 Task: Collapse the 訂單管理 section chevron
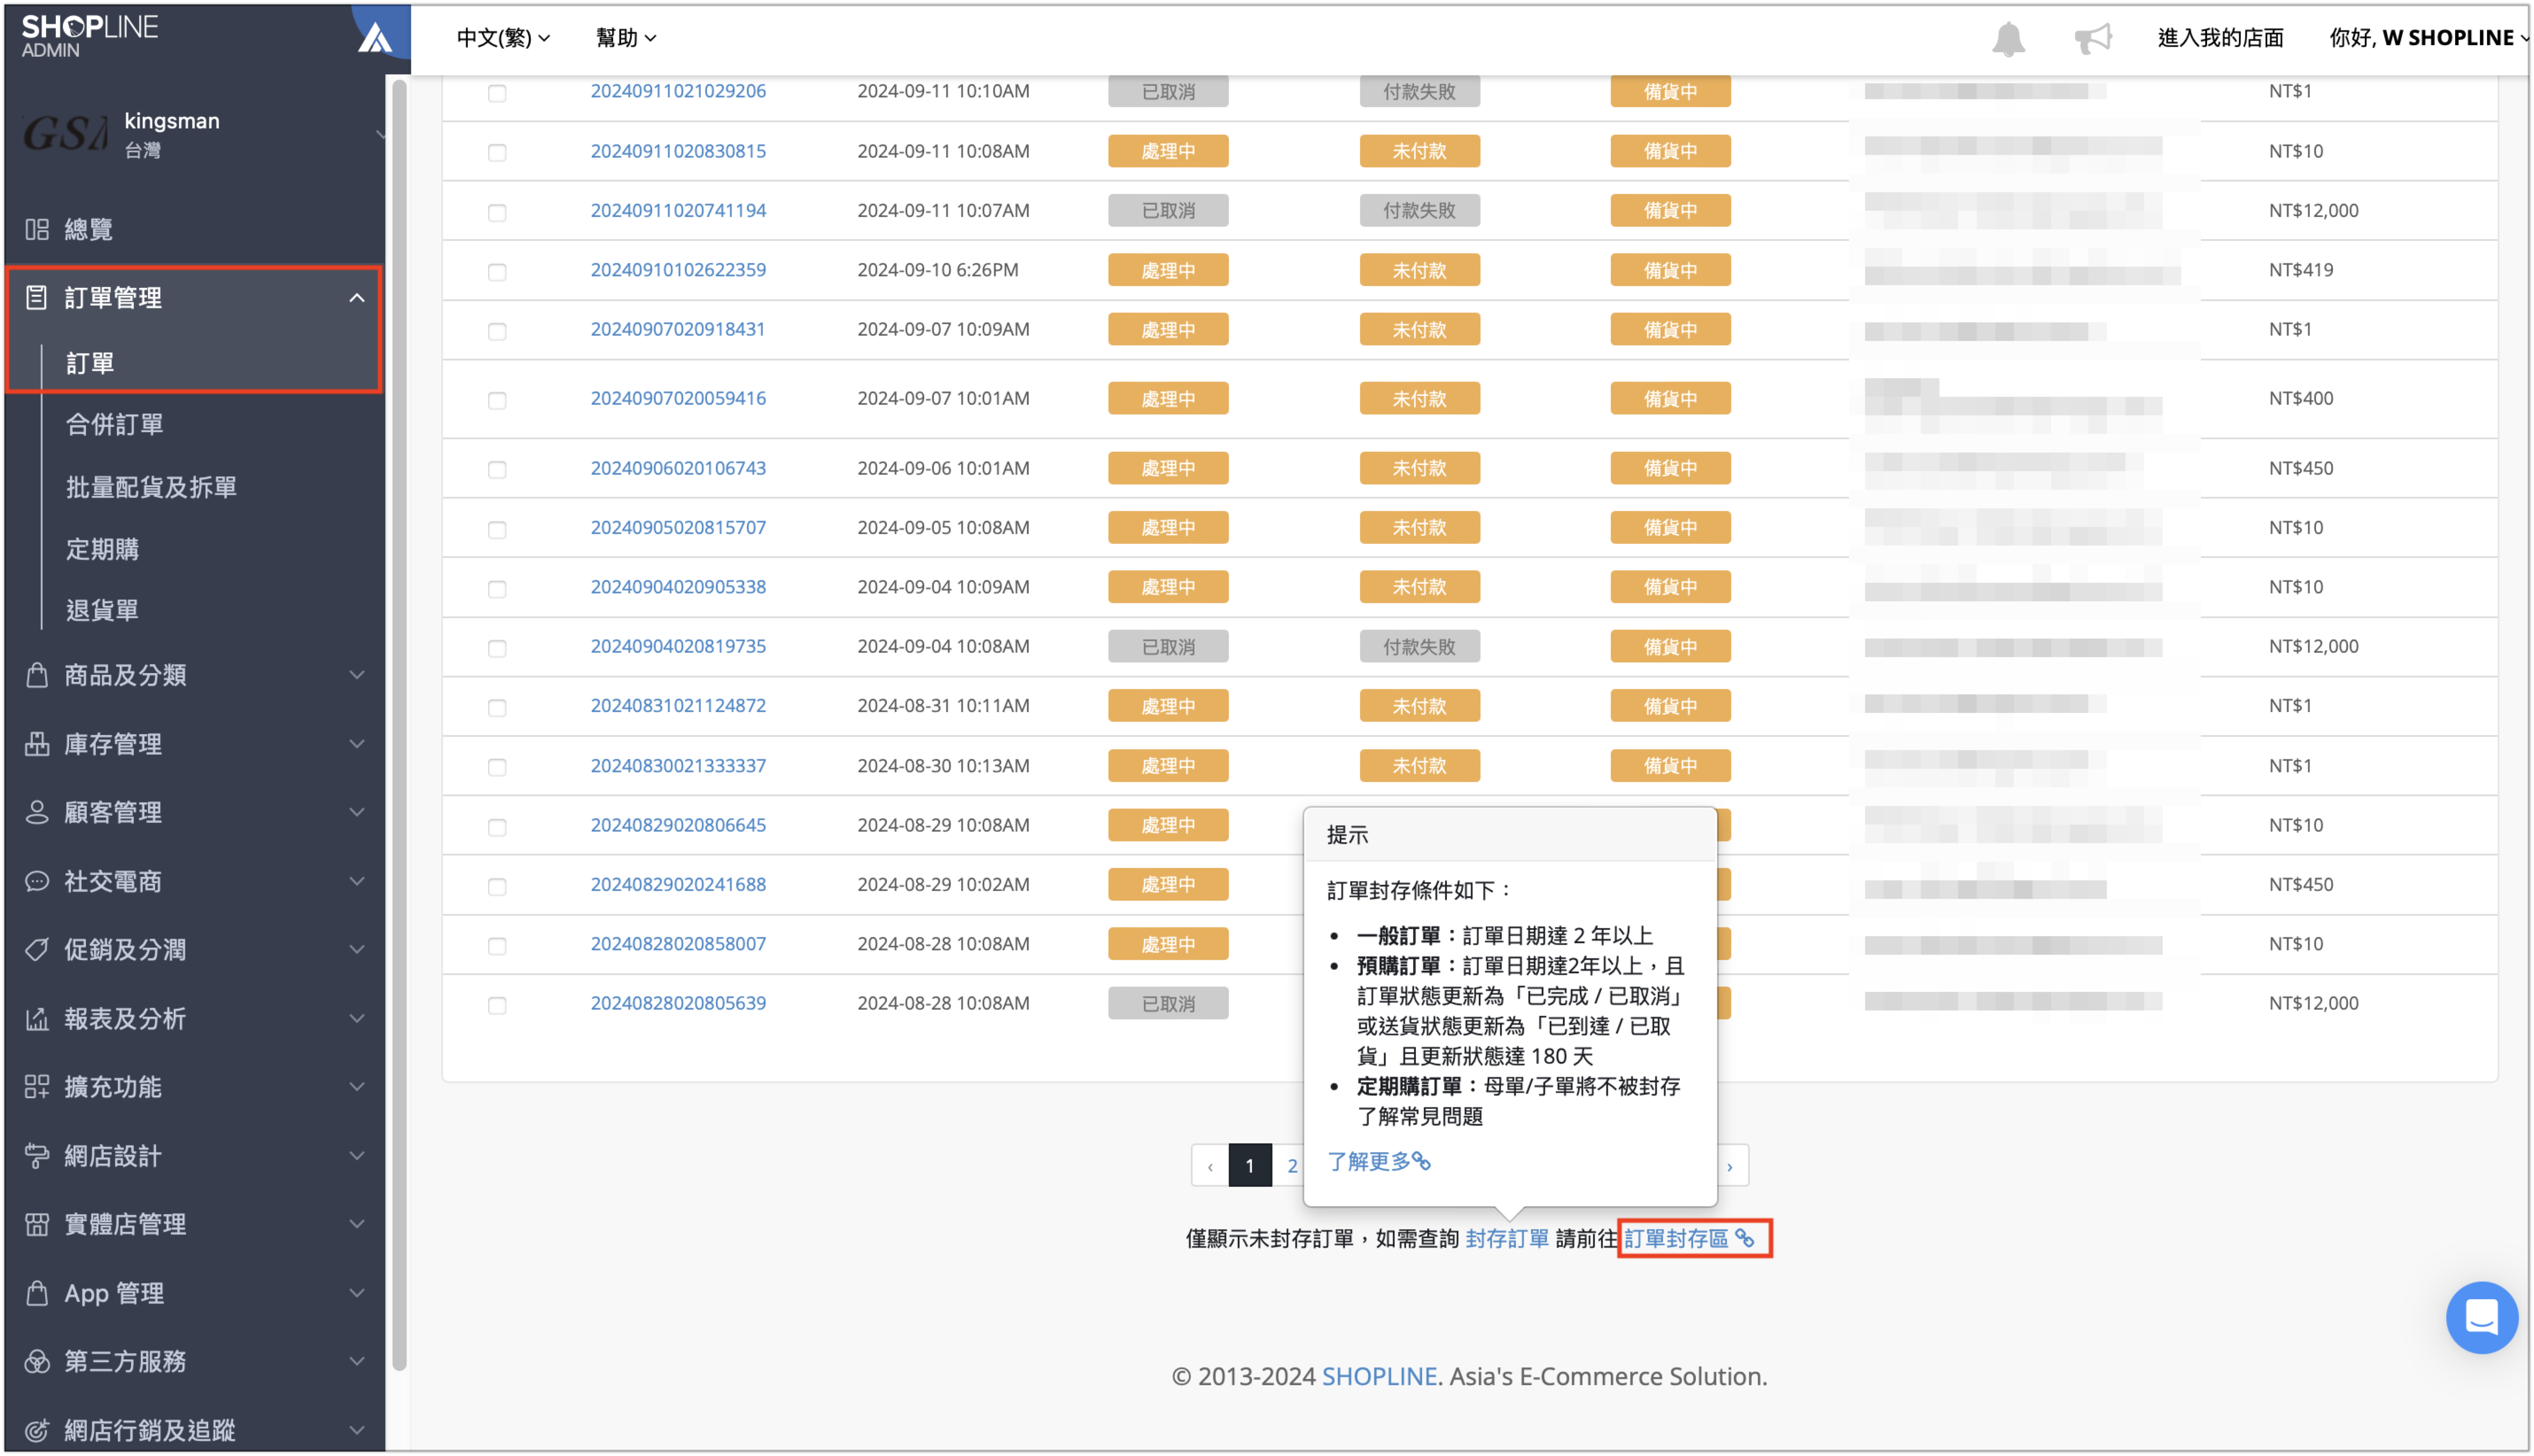[x=357, y=297]
